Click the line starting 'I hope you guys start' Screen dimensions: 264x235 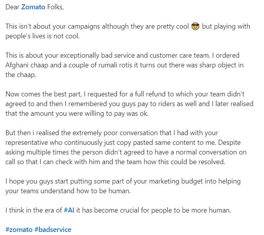(123, 181)
